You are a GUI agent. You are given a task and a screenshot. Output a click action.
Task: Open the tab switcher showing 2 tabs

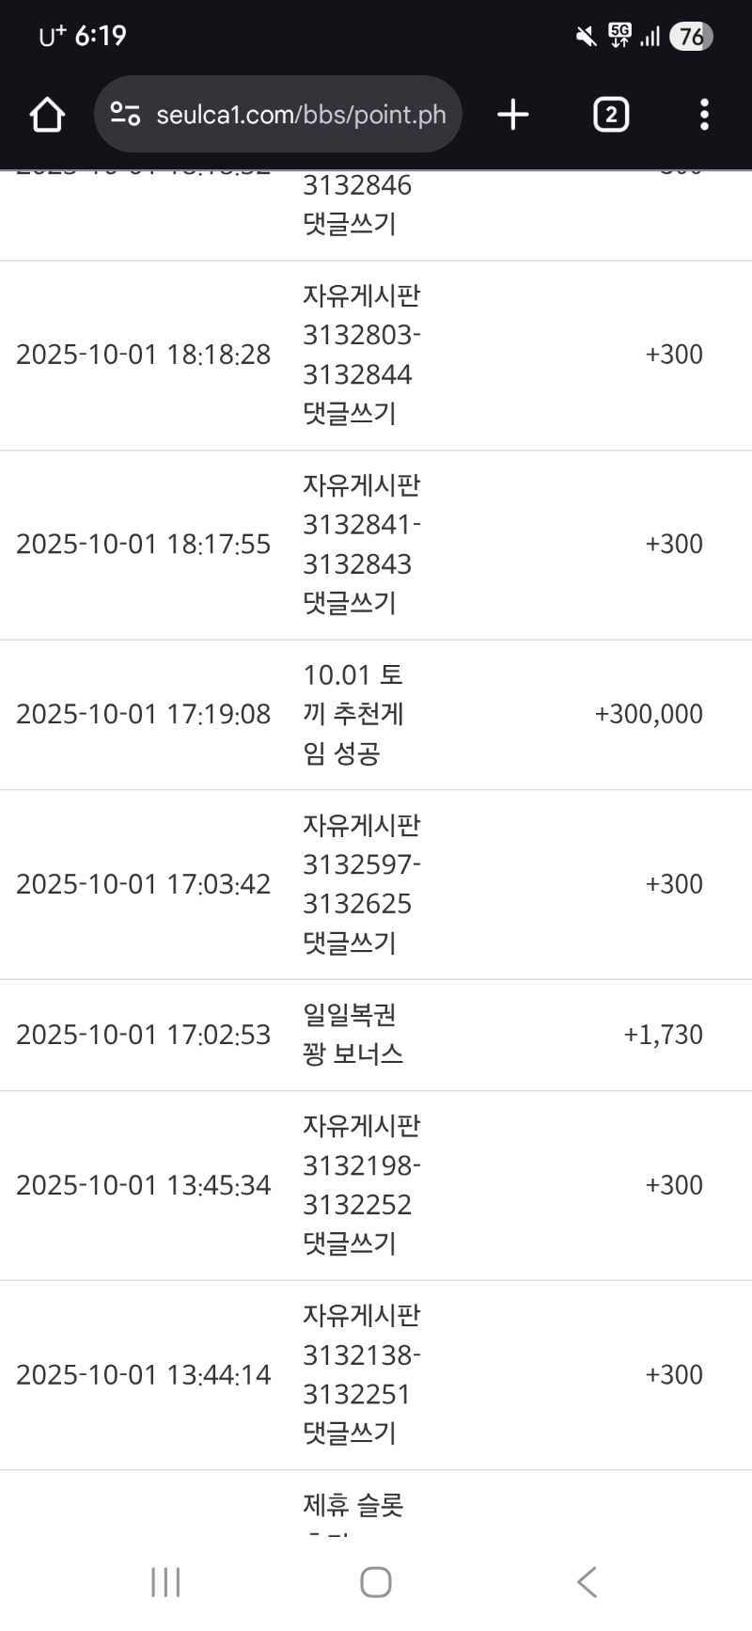pos(611,115)
